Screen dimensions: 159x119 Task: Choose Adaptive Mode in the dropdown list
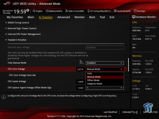105,84
